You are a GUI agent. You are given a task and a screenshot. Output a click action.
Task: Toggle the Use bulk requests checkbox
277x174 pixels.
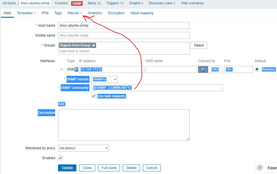click(x=94, y=96)
